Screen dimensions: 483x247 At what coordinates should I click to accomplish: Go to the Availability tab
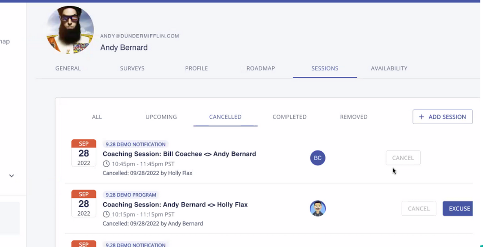click(389, 68)
